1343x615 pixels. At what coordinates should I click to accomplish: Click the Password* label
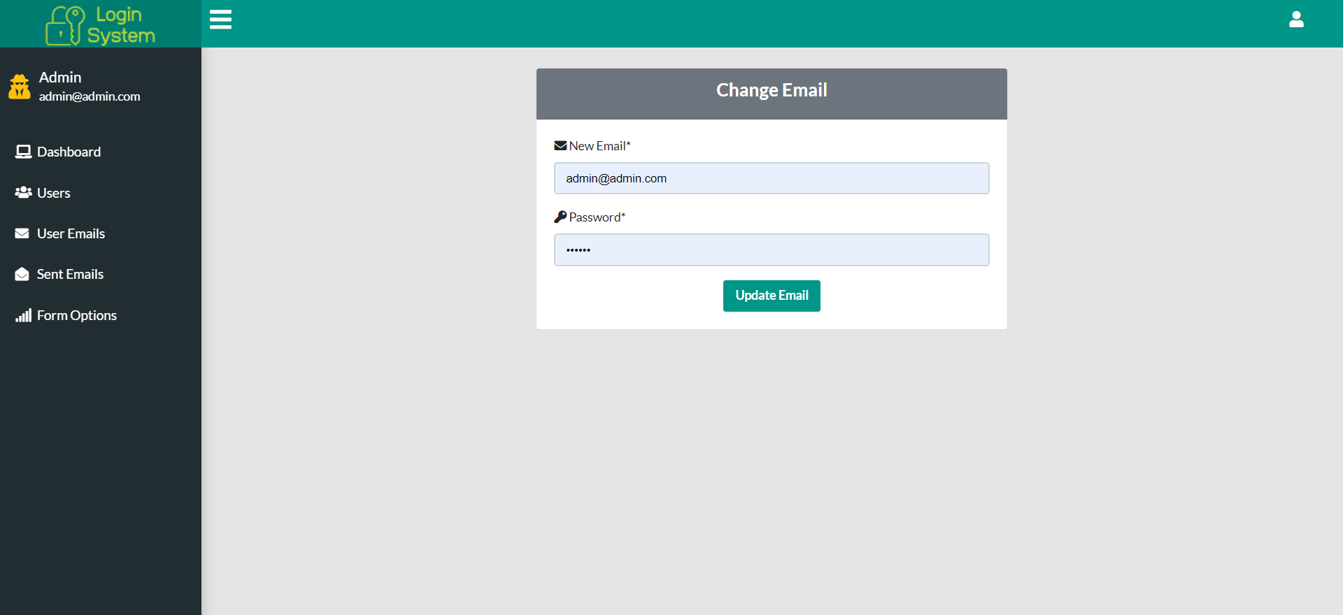click(x=597, y=217)
